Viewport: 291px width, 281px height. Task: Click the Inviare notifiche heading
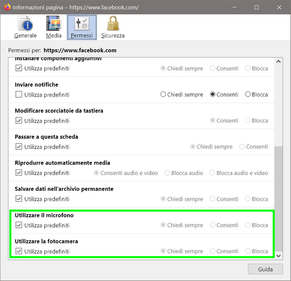37,85
